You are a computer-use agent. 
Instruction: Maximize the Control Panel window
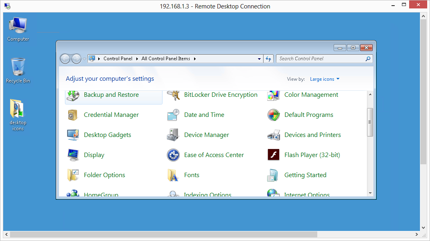click(x=353, y=48)
